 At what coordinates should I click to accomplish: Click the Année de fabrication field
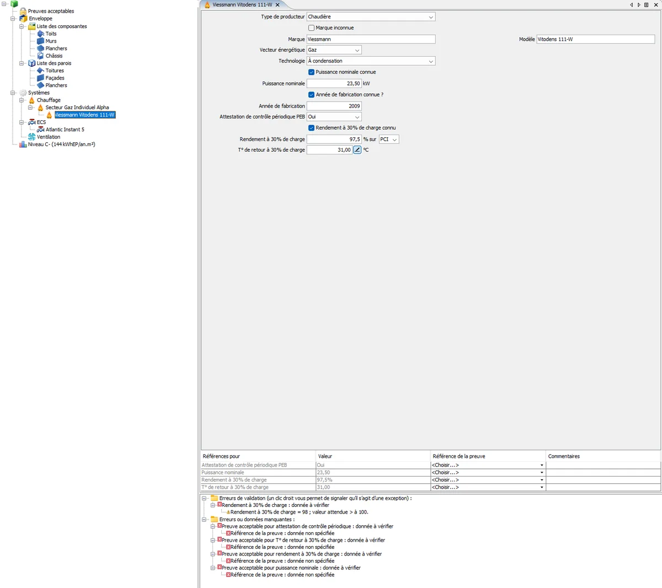pos(334,106)
